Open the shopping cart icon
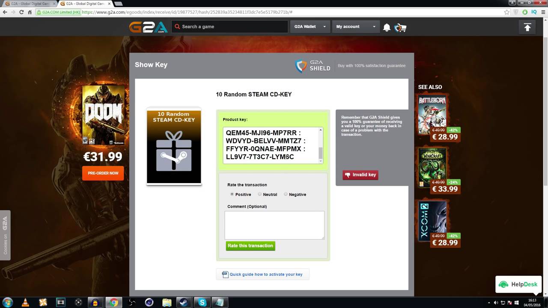Viewport: 548px width, 308px height. tap(400, 28)
